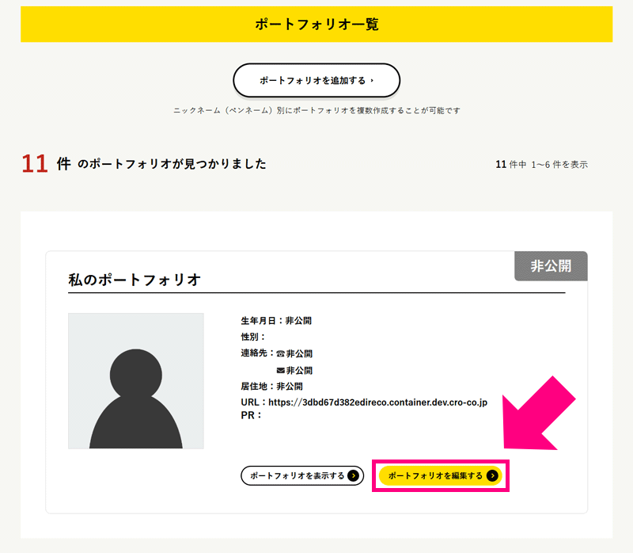Click the 11 件中 1〜6 件を表示 pagination text
Screen dimensions: 633x553
(x=541, y=165)
